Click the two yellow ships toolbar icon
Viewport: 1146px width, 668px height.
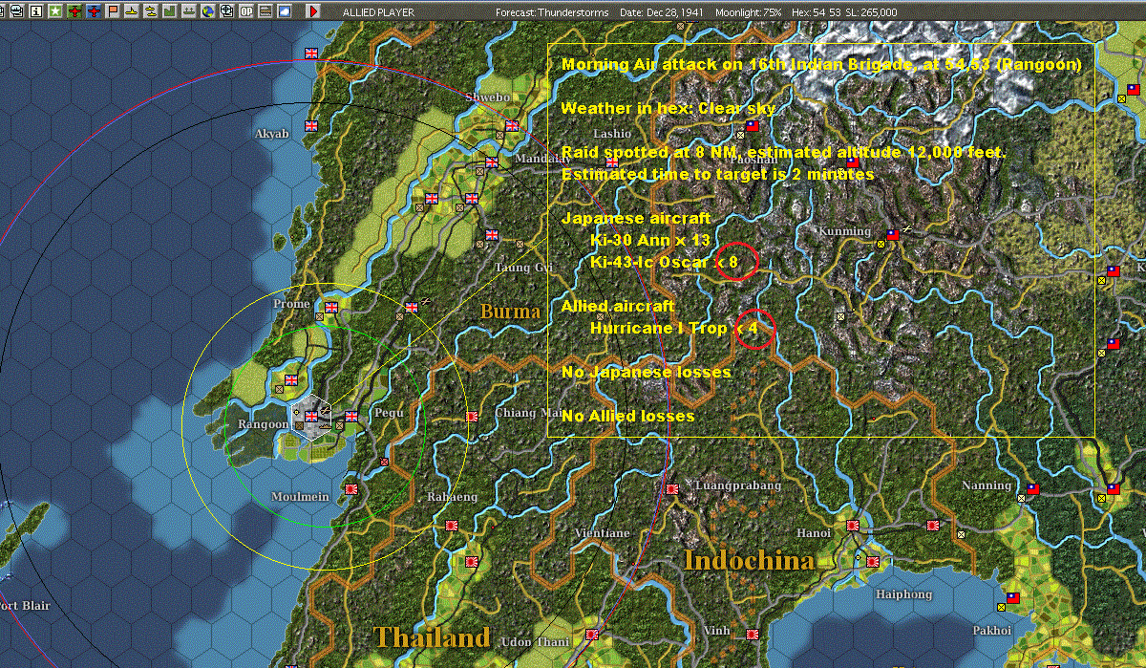tap(150, 11)
